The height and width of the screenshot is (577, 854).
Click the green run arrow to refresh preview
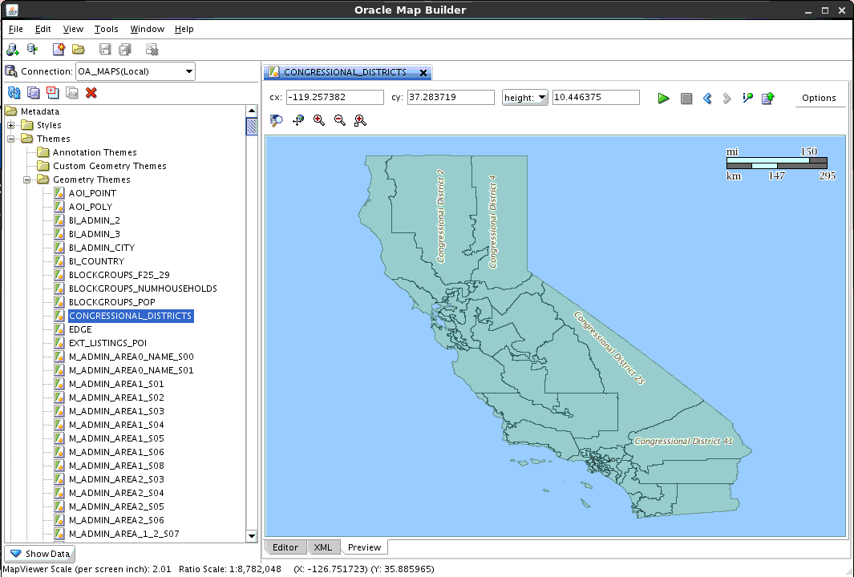pyautogui.click(x=663, y=98)
